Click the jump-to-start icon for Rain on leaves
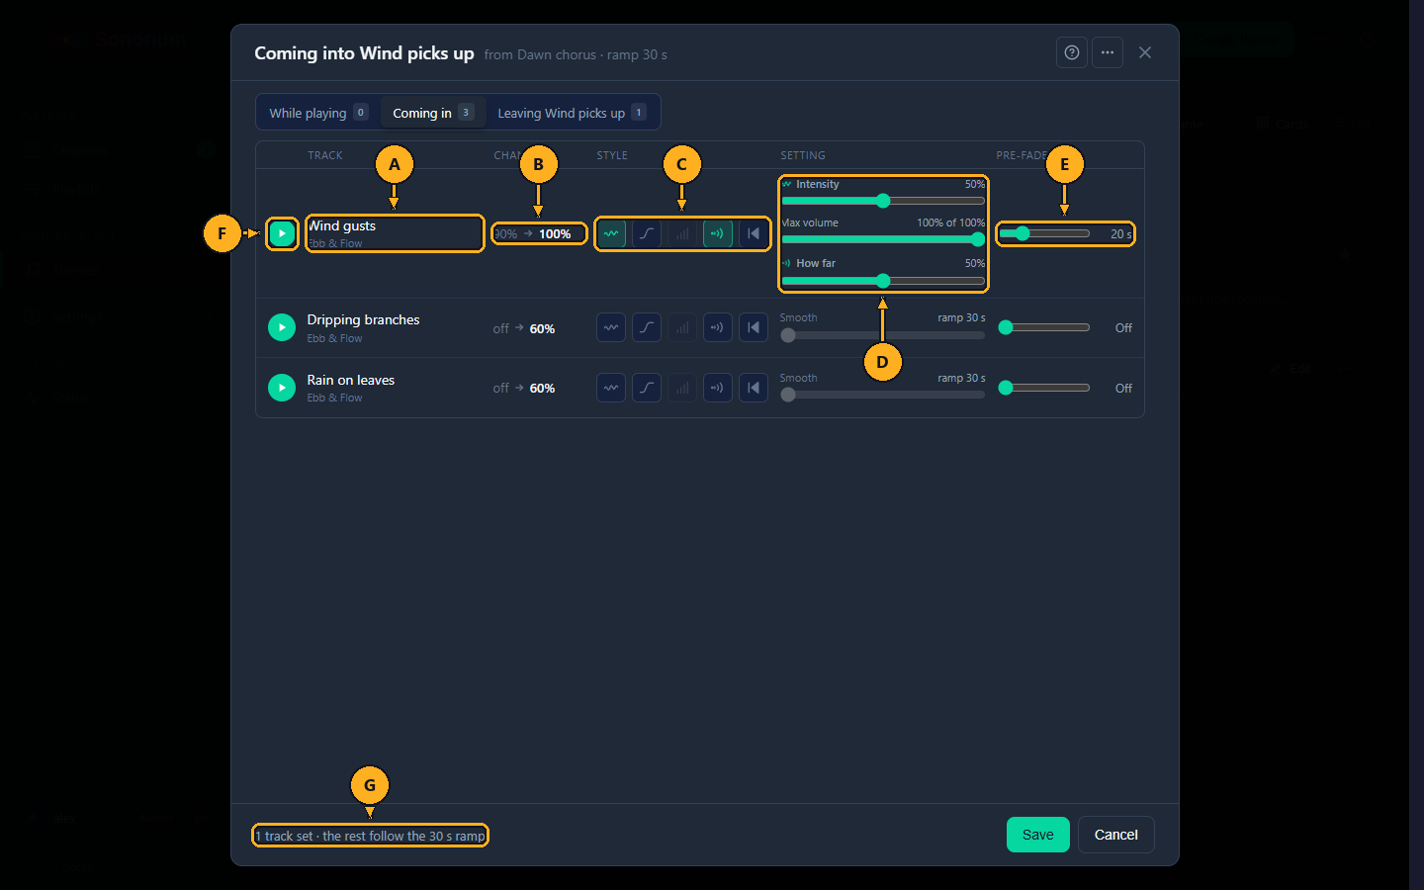 (x=754, y=388)
